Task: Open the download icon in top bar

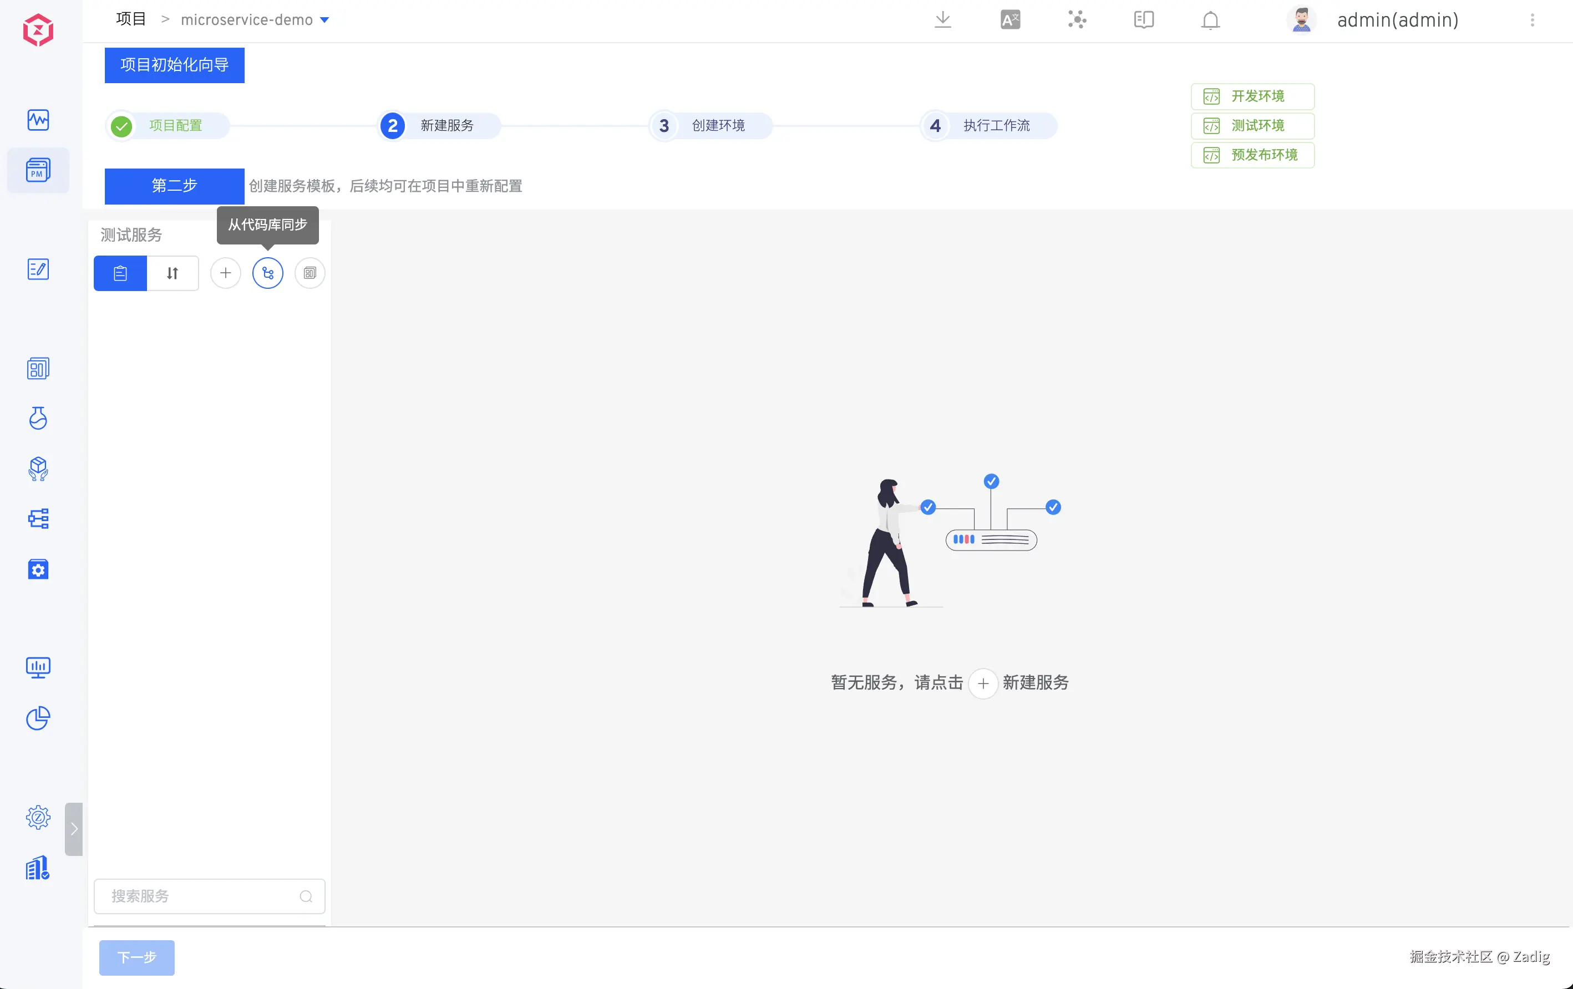Action: click(x=942, y=19)
